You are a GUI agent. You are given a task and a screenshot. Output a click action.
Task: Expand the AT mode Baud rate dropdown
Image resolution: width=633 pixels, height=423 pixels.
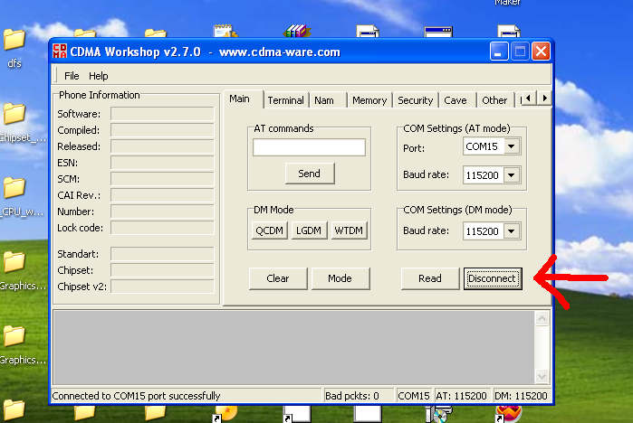coord(512,175)
